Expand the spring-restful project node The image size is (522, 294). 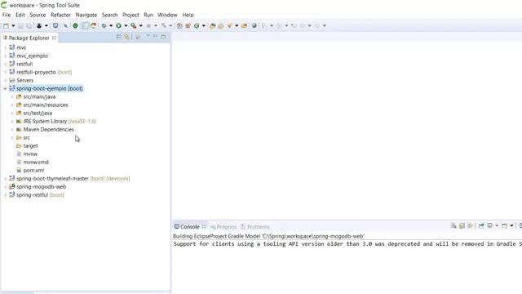5,195
